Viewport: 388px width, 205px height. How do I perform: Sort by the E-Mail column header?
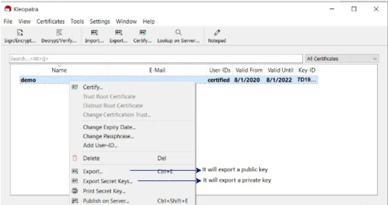(x=157, y=70)
